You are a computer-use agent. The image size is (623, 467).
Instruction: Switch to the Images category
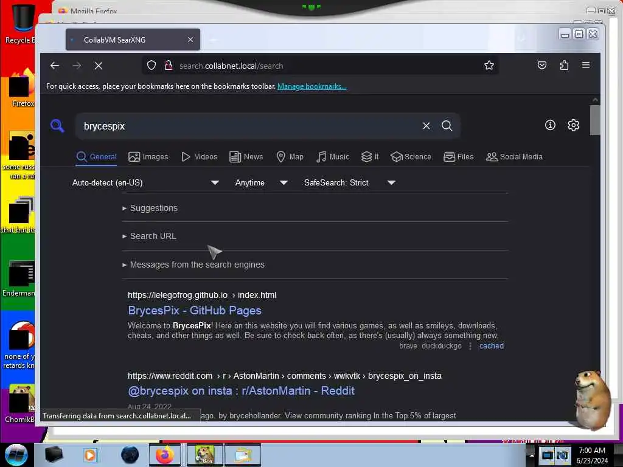[x=148, y=157]
